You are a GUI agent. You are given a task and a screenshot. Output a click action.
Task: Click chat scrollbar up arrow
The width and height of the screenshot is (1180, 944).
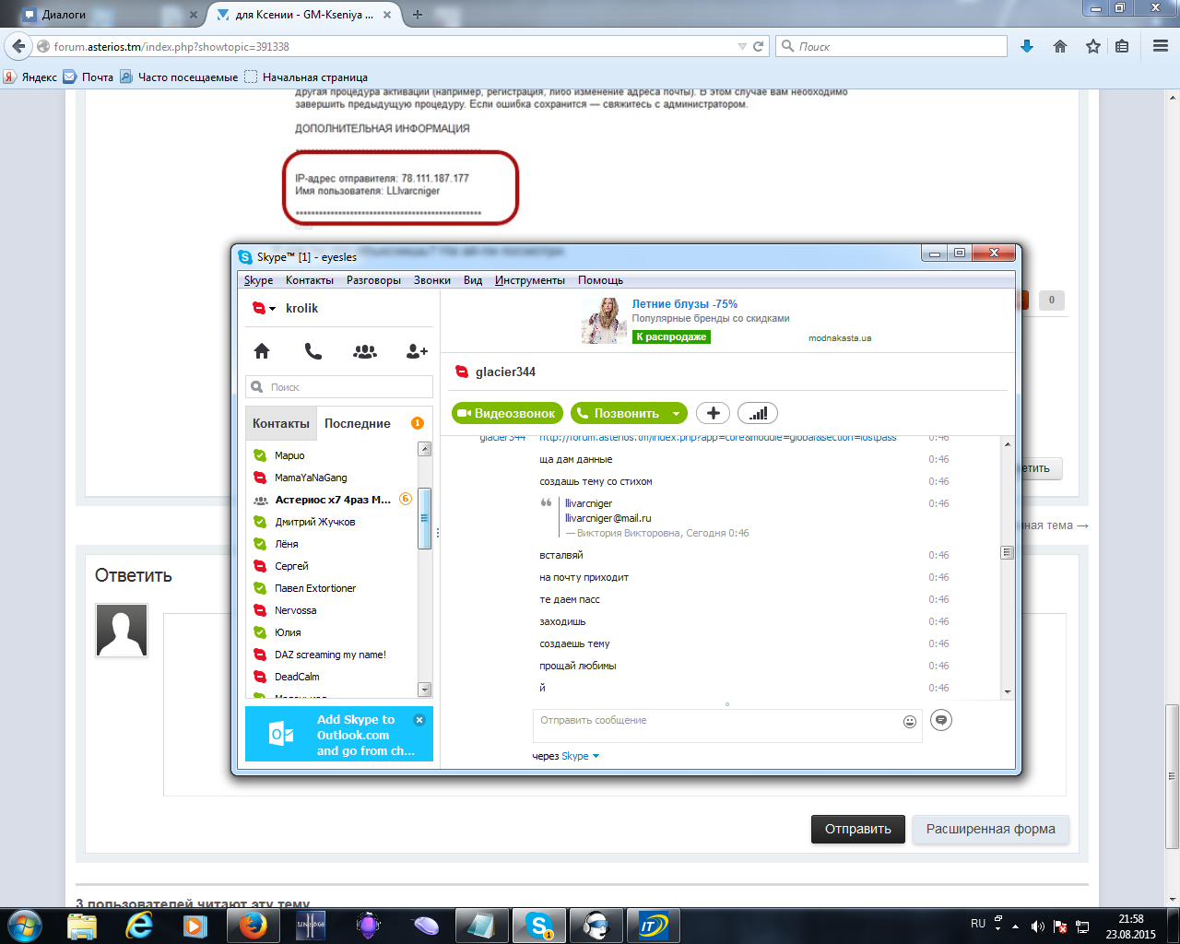(x=1008, y=444)
